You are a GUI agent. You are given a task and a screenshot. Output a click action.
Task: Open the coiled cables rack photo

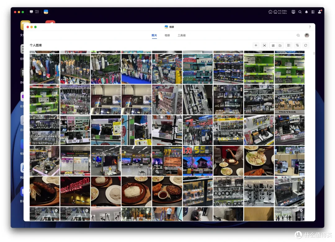tap(228, 191)
